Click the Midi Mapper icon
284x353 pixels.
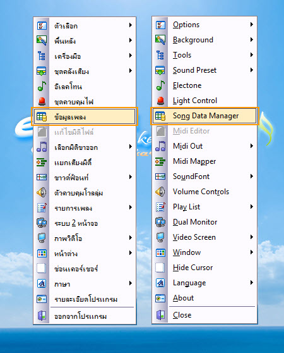point(160,161)
